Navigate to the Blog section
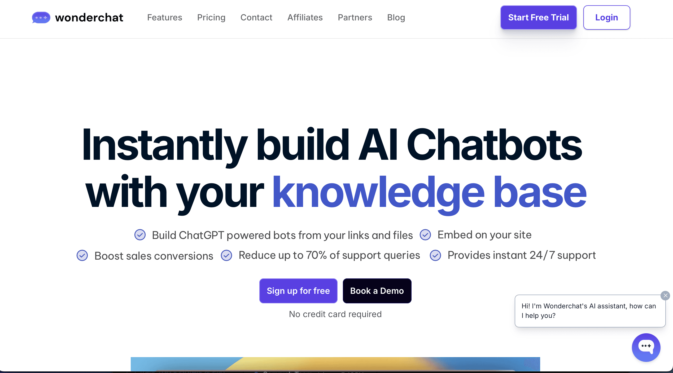Image resolution: width=673 pixels, height=373 pixels. click(x=396, y=17)
